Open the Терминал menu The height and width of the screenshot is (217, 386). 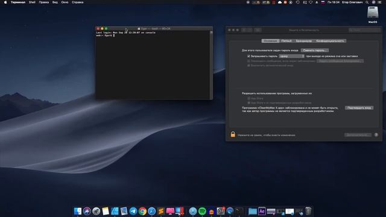(18, 2)
